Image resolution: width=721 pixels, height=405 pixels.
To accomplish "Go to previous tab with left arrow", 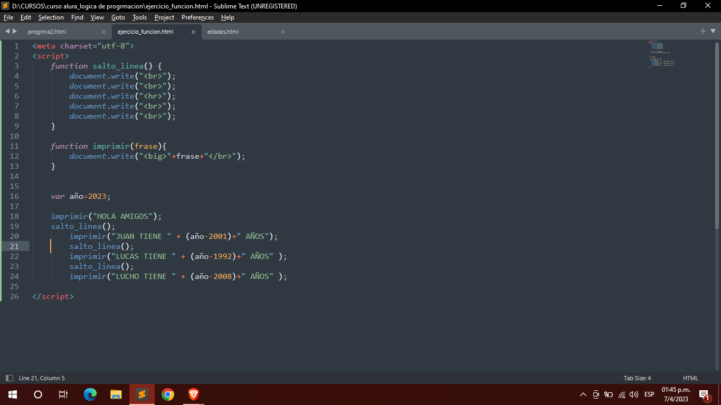I will (7, 31).
